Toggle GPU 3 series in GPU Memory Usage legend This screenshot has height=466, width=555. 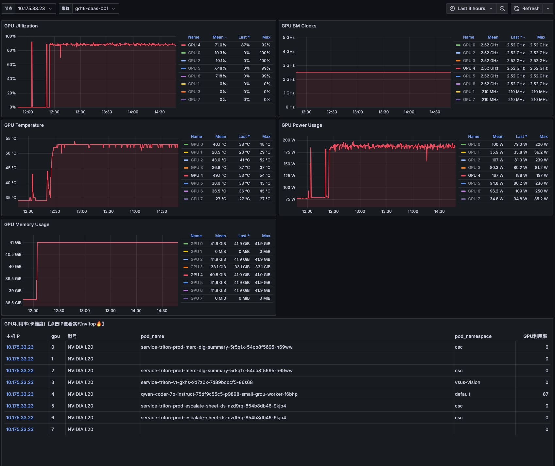click(197, 267)
